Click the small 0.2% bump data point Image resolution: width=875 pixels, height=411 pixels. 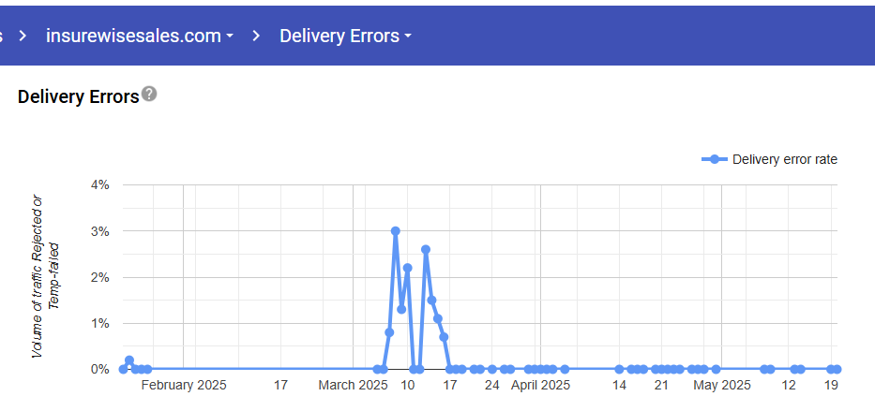pos(129,360)
